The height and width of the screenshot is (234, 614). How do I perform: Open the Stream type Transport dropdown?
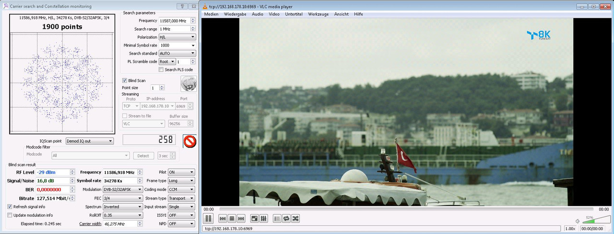(x=181, y=198)
